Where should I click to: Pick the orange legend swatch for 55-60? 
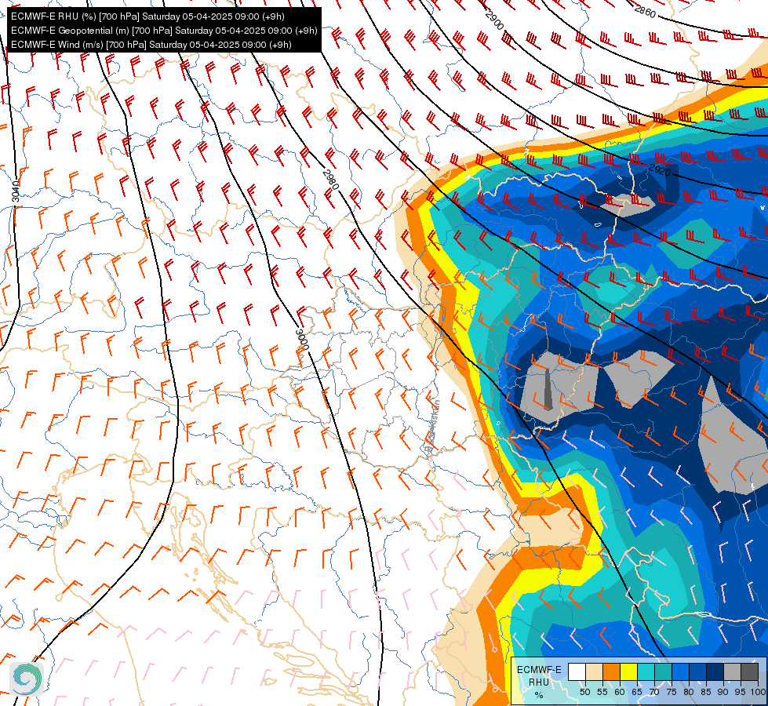612,671
